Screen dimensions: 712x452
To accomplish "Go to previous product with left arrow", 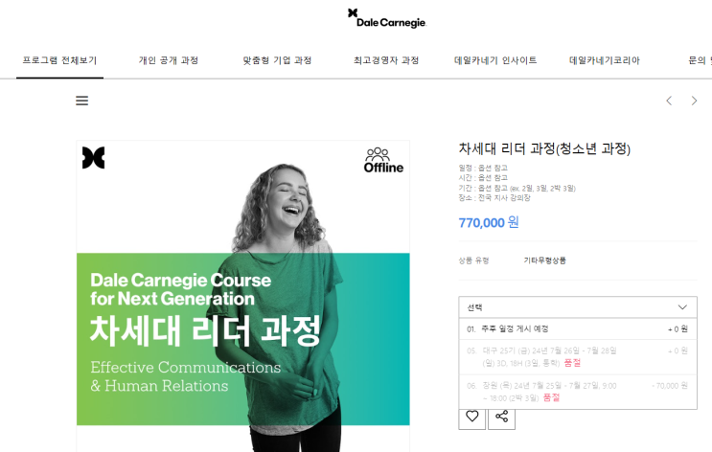I will click(x=669, y=101).
